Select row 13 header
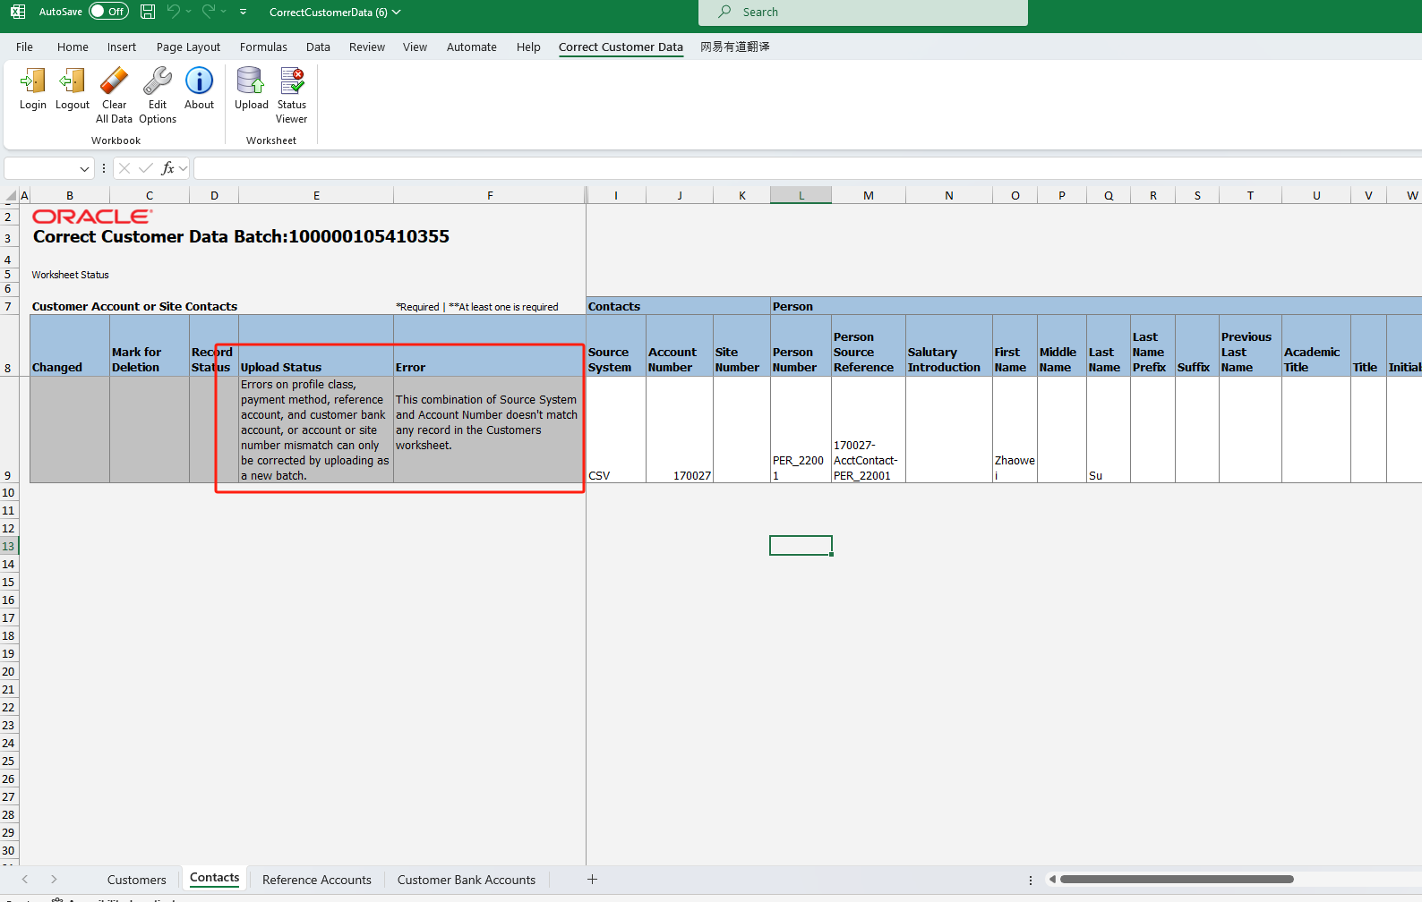 9,547
